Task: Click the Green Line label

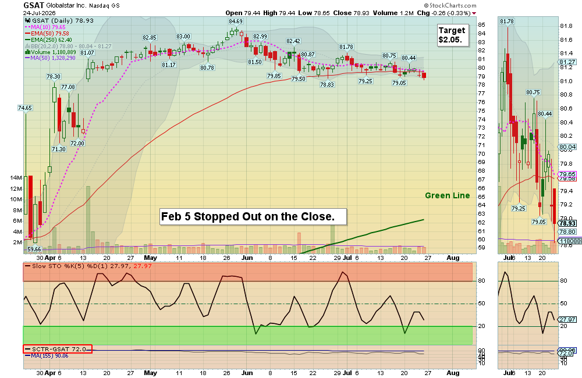Action: [447, 195]
